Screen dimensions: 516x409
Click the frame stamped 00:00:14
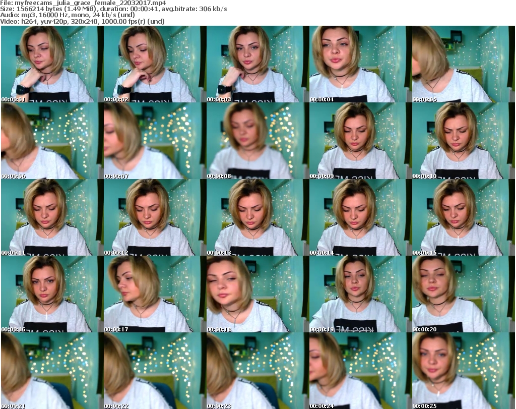pos(360,217)
